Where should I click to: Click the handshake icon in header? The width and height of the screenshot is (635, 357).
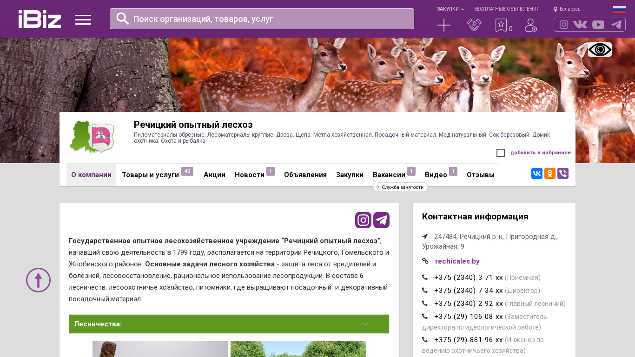click(474, 25)
